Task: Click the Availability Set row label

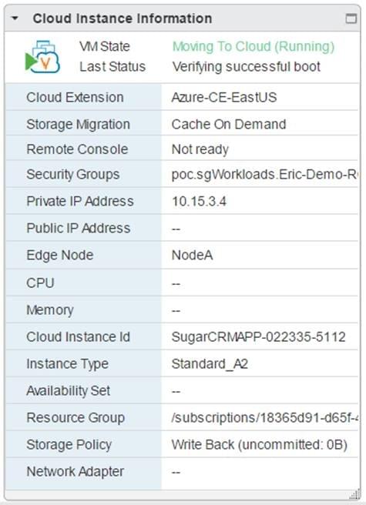Action: (x=69, y=391)
